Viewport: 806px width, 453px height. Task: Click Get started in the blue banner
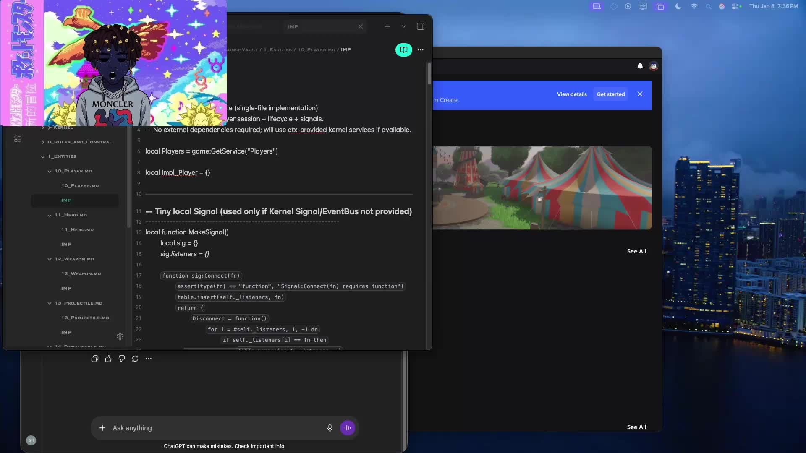click(x=611, y=94)
